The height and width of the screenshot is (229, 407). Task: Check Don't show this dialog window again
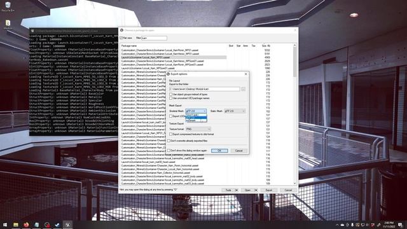pos(169,151)
